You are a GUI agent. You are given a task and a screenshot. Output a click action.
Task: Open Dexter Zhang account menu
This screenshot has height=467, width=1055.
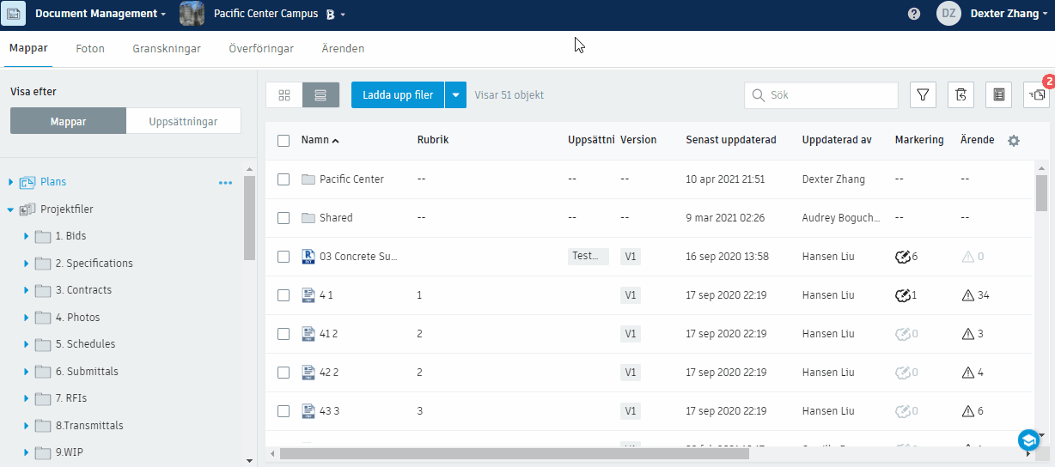[1008, 14]
